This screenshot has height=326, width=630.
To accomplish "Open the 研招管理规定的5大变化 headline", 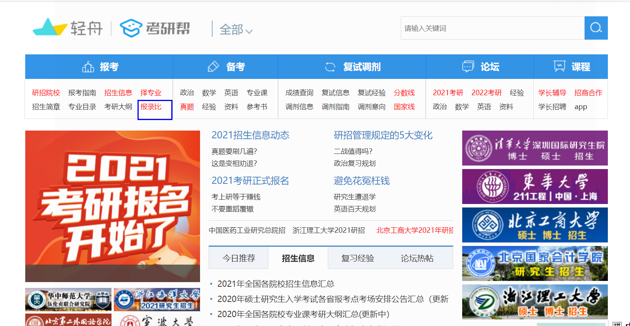I will click(383, 135).
